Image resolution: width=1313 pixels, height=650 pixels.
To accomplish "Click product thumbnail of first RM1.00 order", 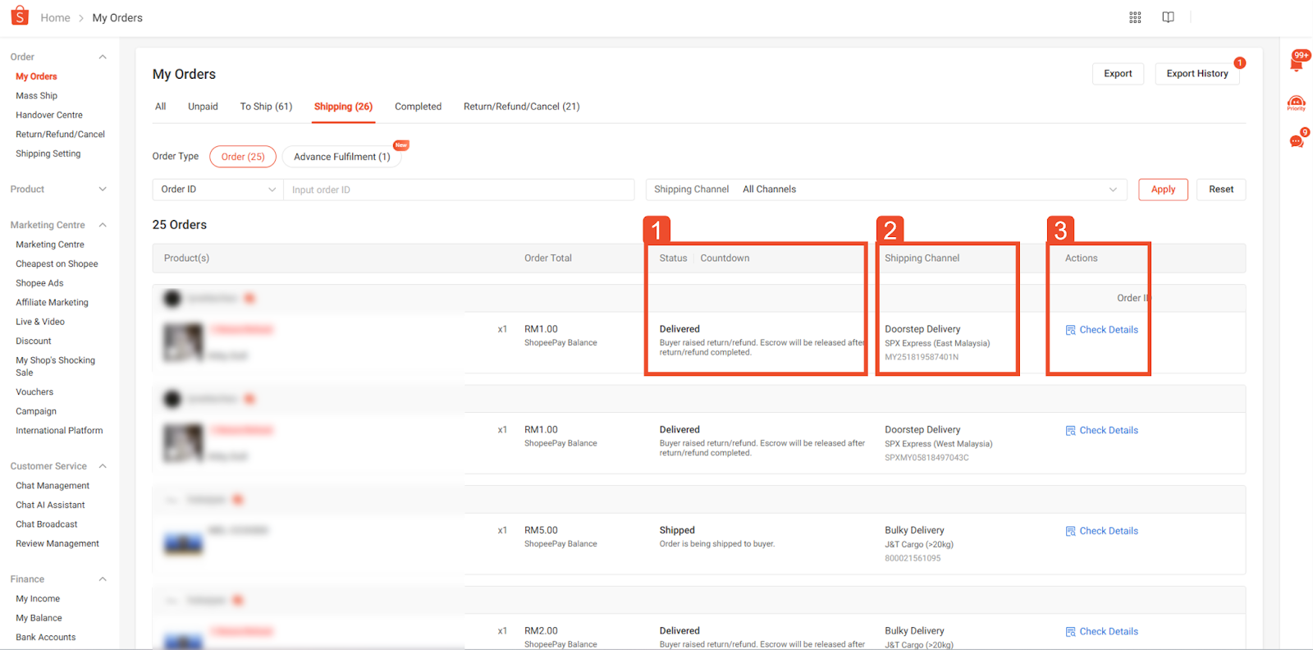I will [183, 342].
